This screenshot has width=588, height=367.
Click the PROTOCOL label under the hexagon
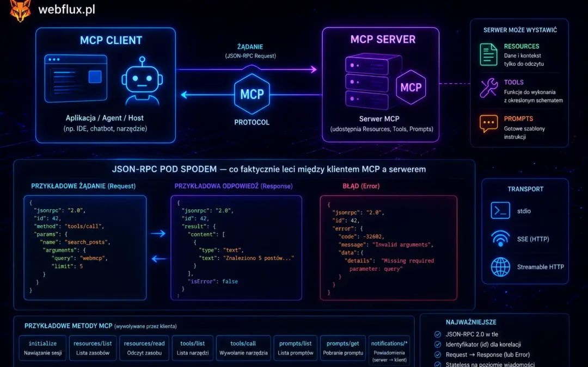coord(252,122)
